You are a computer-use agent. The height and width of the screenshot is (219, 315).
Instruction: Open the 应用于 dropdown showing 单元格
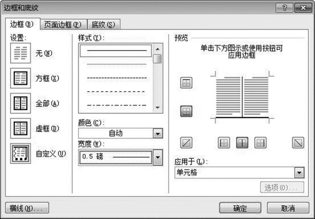240,172
